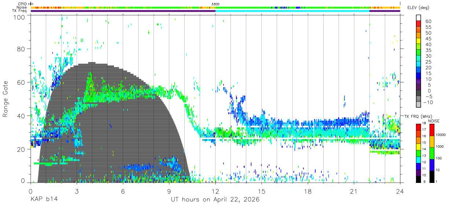Select the yellow segment of the ELEV color bar

pos(418,41)
